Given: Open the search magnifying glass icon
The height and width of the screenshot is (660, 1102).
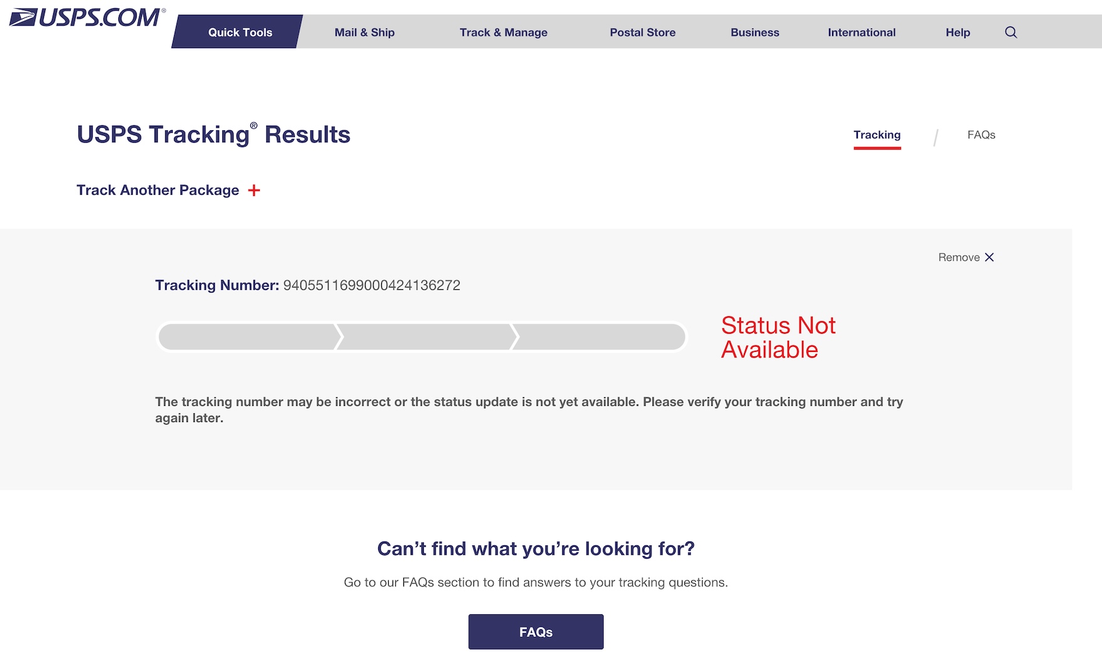Looking at the screenshot, I should [1011, 32].
